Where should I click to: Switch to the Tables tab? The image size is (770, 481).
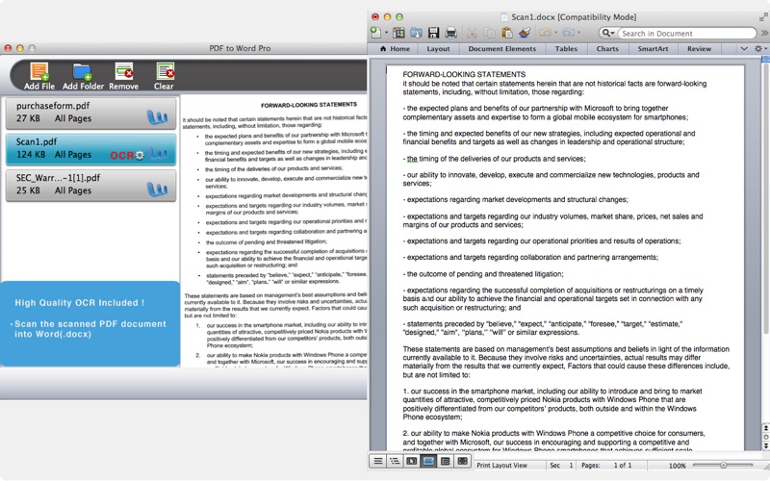[566, 49]
